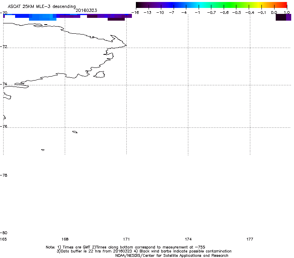Image resolution: width=294 pixels, height=258 pixels.
Task: Click the -1 label on the color scale
Action: point(197,13)
